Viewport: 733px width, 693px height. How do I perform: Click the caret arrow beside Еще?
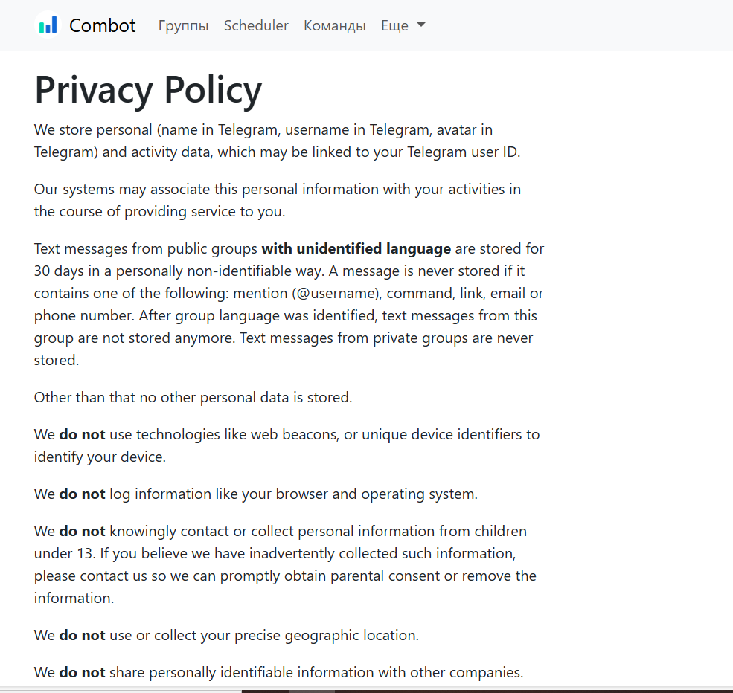point(421,25)
